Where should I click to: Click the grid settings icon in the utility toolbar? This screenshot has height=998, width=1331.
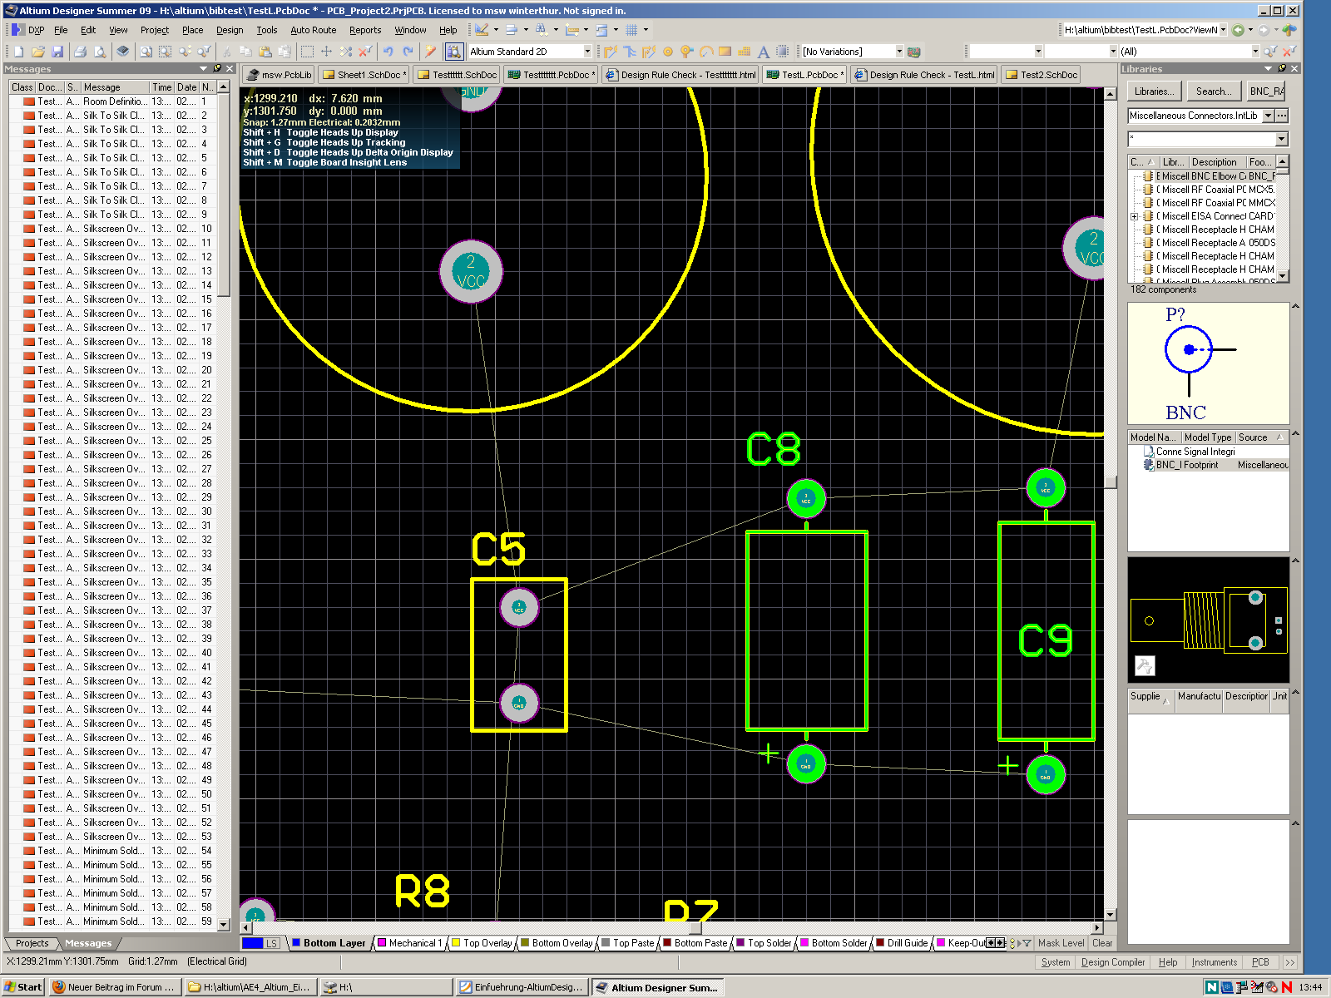click(632, 30)
